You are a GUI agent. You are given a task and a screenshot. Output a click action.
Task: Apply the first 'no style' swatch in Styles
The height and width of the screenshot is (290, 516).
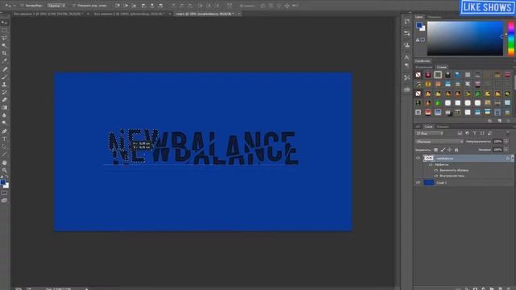[x=418, y=75]
